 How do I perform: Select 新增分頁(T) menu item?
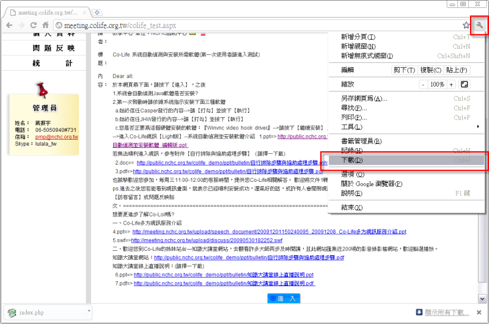point(406,37)
